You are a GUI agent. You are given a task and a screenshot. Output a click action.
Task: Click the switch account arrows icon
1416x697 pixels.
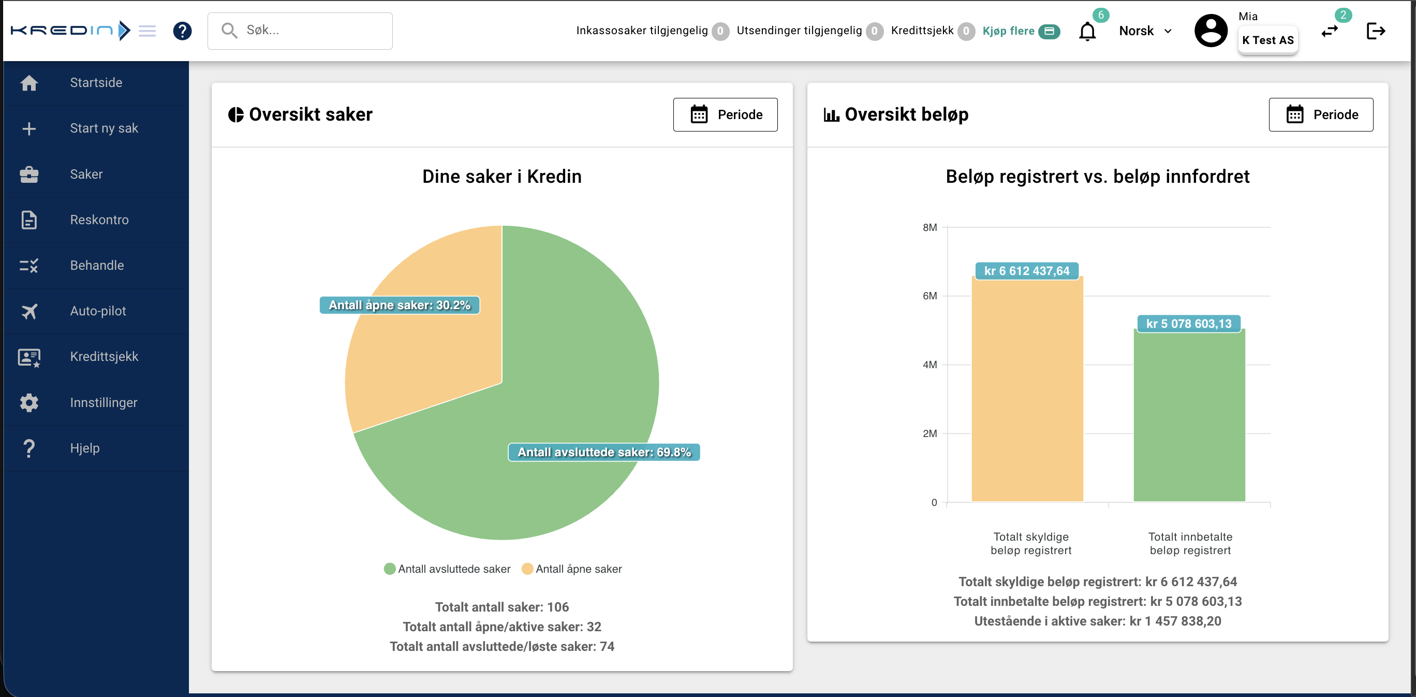tap(1329, 32)
